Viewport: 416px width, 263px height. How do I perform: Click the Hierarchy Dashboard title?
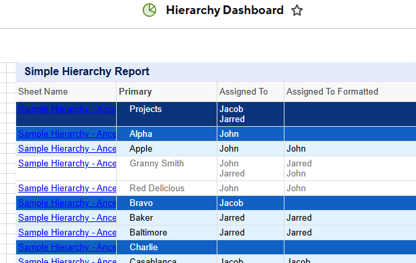(x=225, y=10)
